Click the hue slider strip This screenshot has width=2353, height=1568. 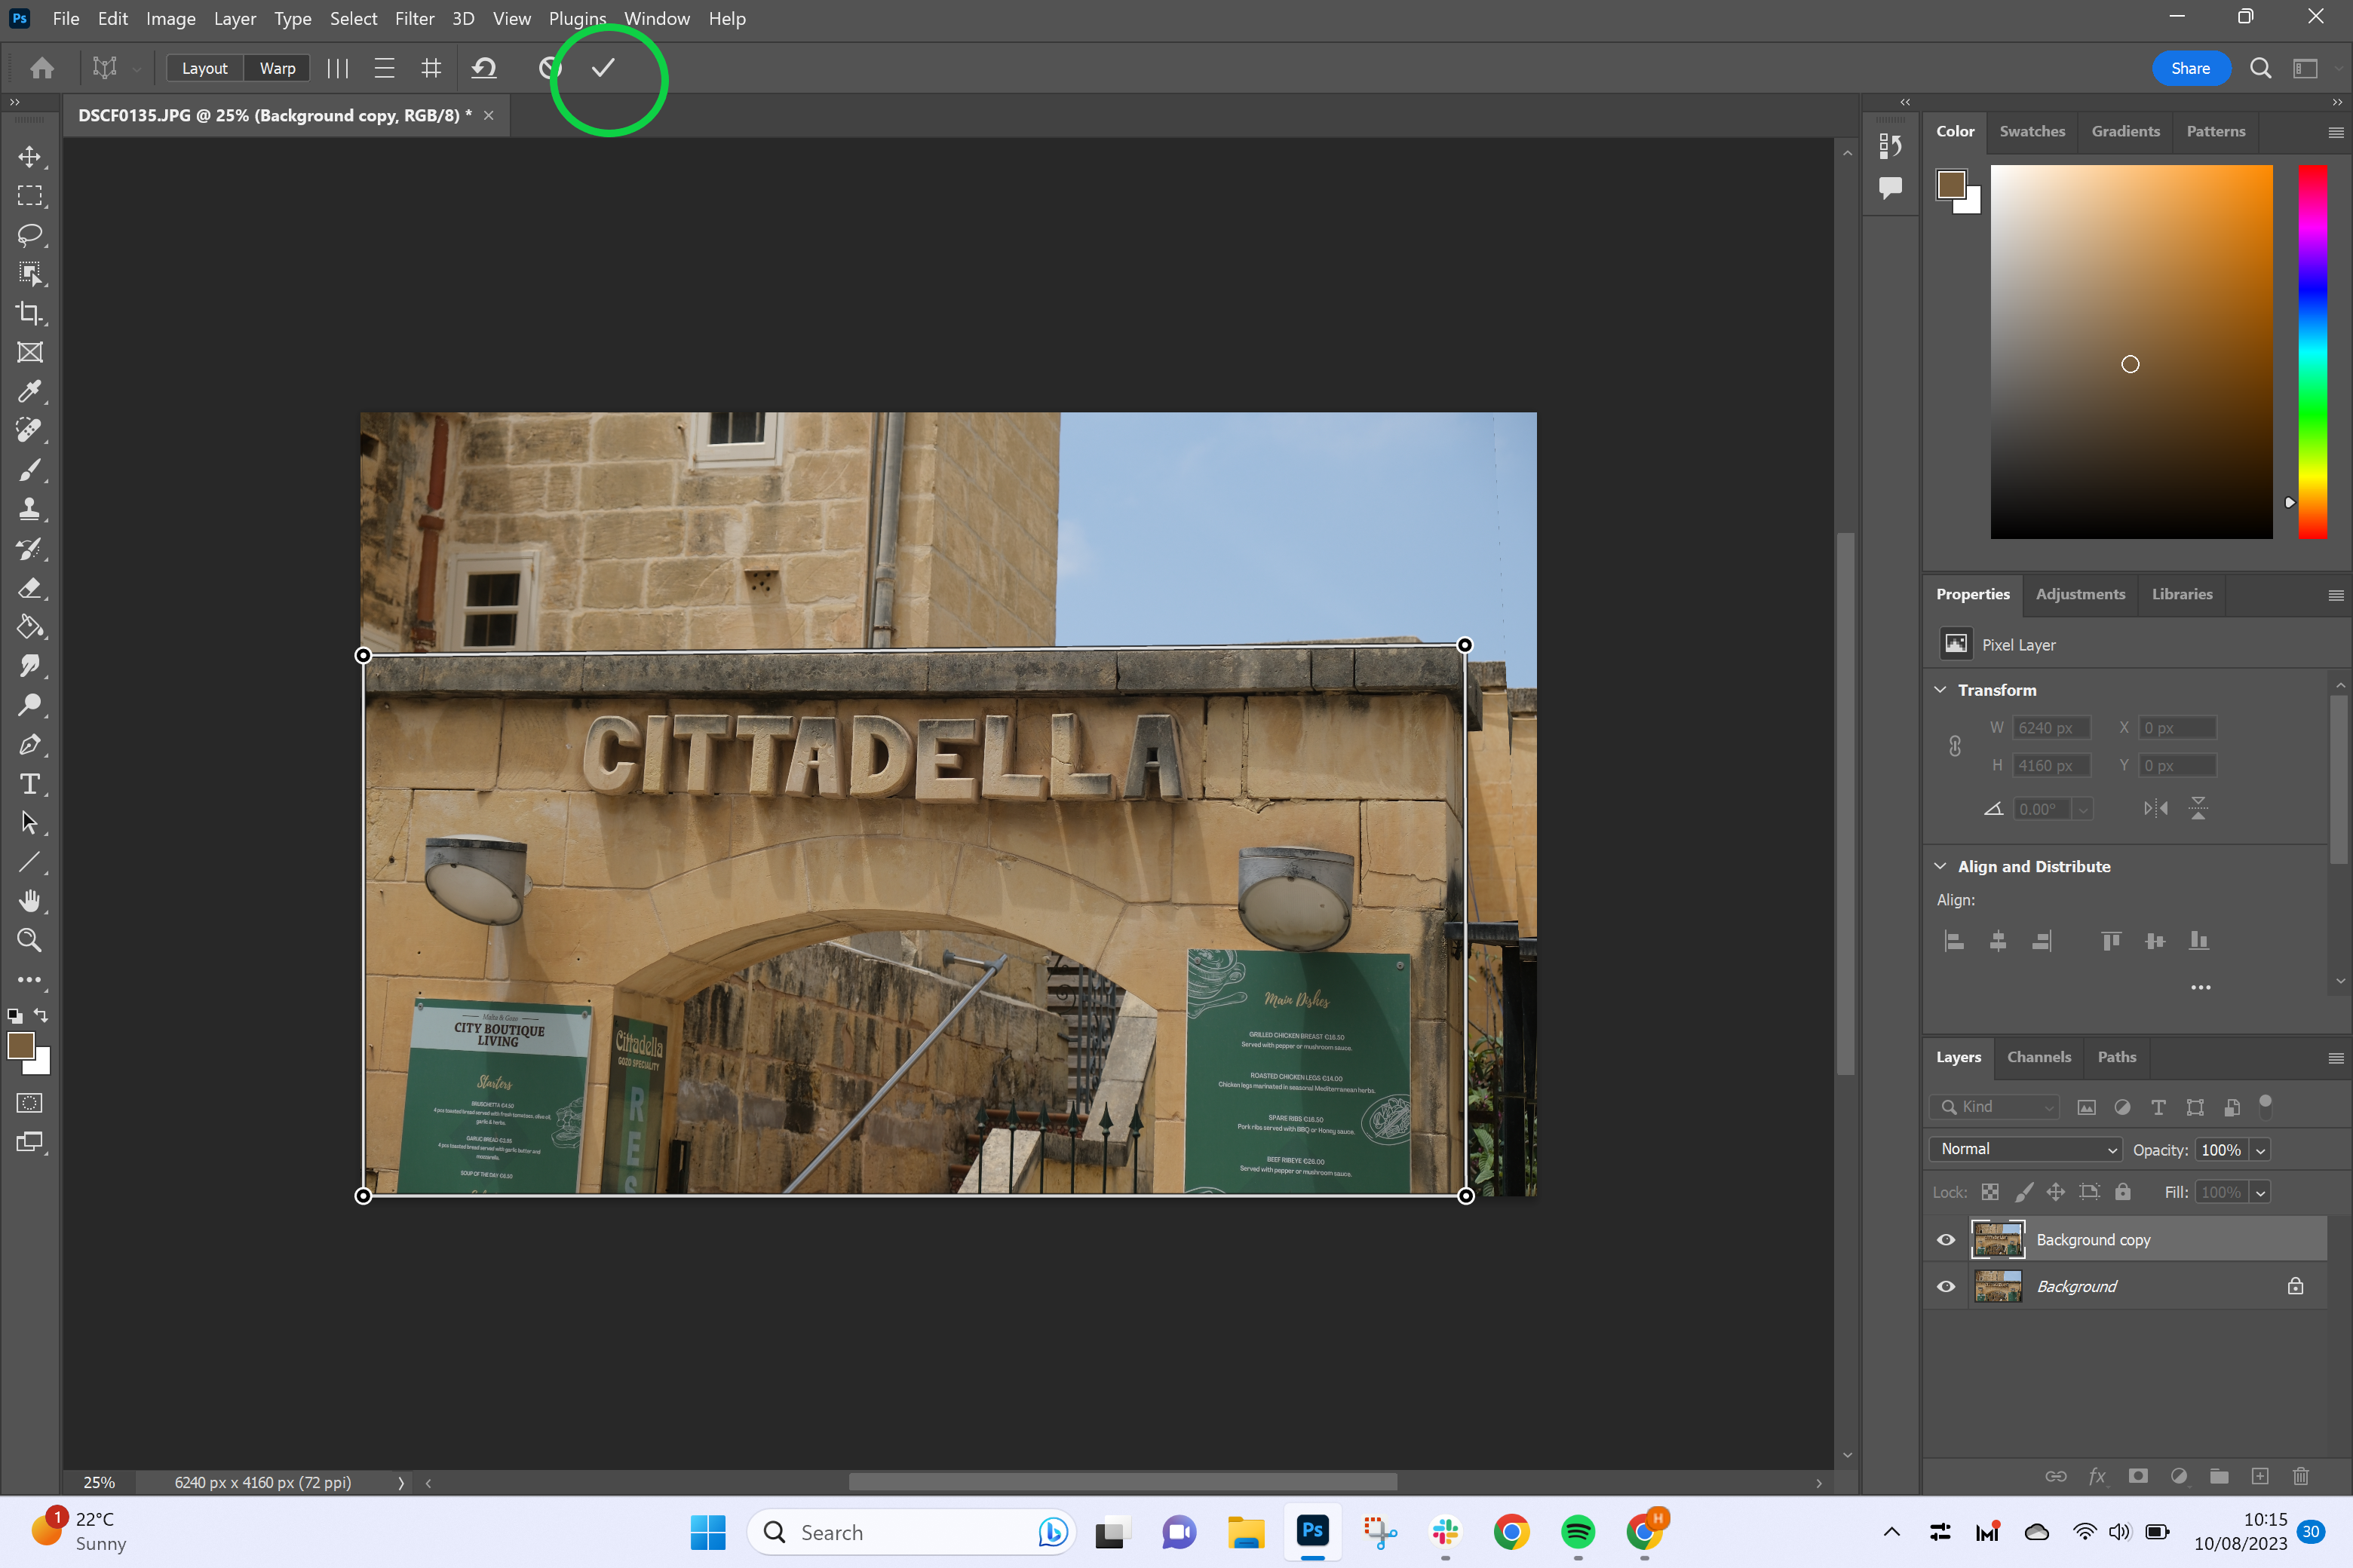point(2312,351)
